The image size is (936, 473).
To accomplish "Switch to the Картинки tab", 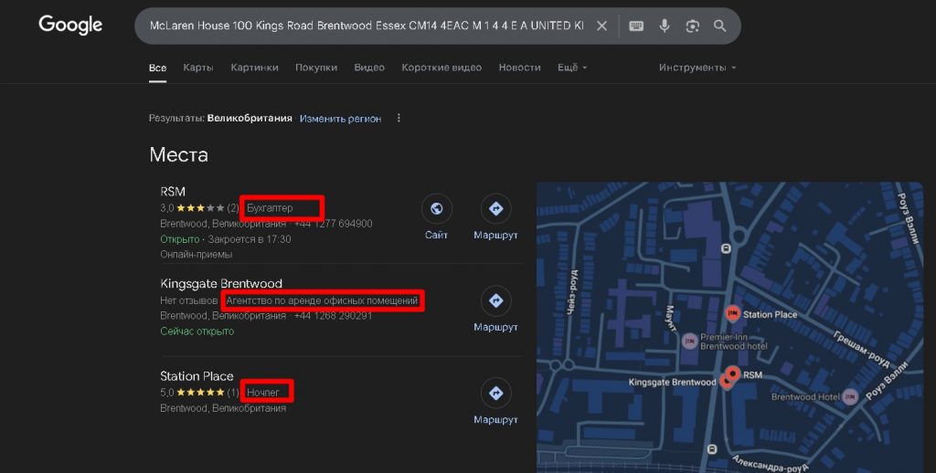I will (254, 68).
